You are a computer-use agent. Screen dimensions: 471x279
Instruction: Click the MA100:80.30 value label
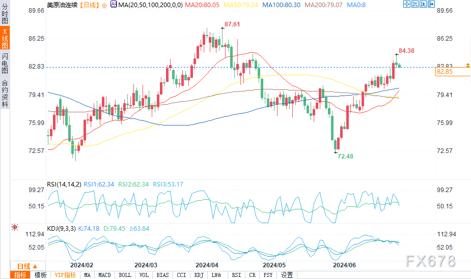[x=281, y=5]
